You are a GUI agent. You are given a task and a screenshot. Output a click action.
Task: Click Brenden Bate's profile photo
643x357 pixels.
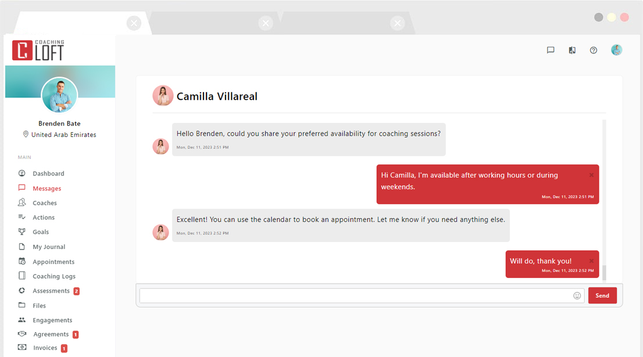coord(59,95)
